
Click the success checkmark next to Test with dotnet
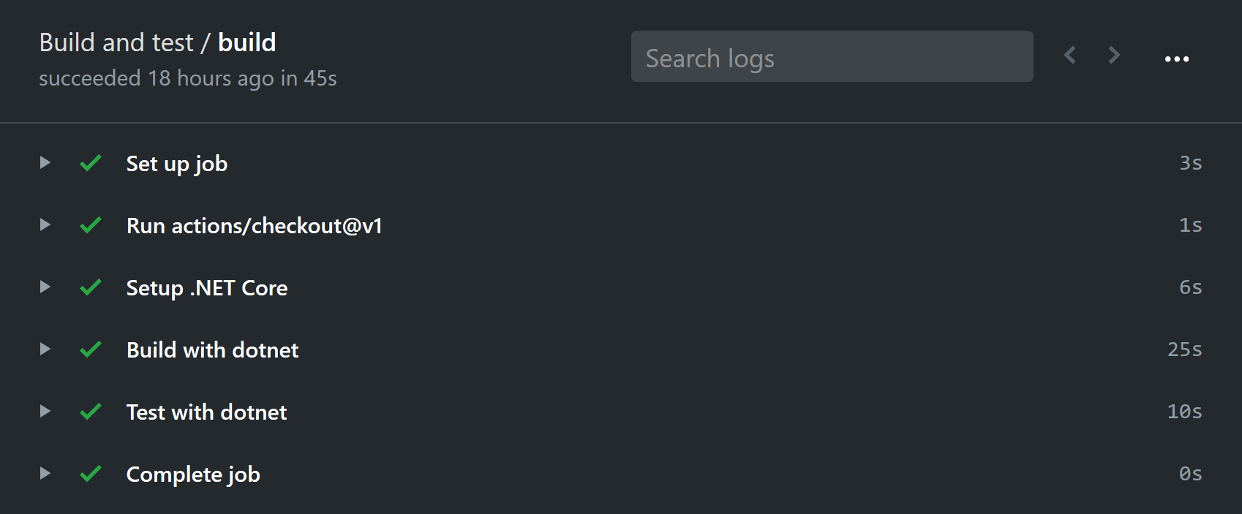[91, 412]
